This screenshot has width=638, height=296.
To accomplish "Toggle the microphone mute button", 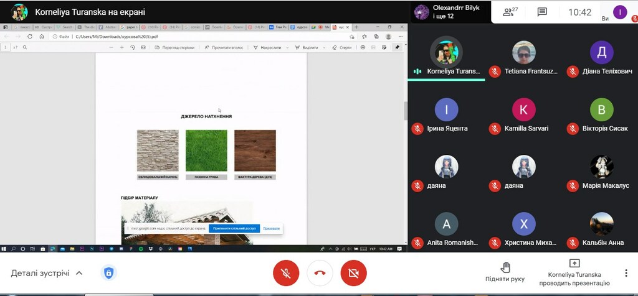I will coord(286,273).
